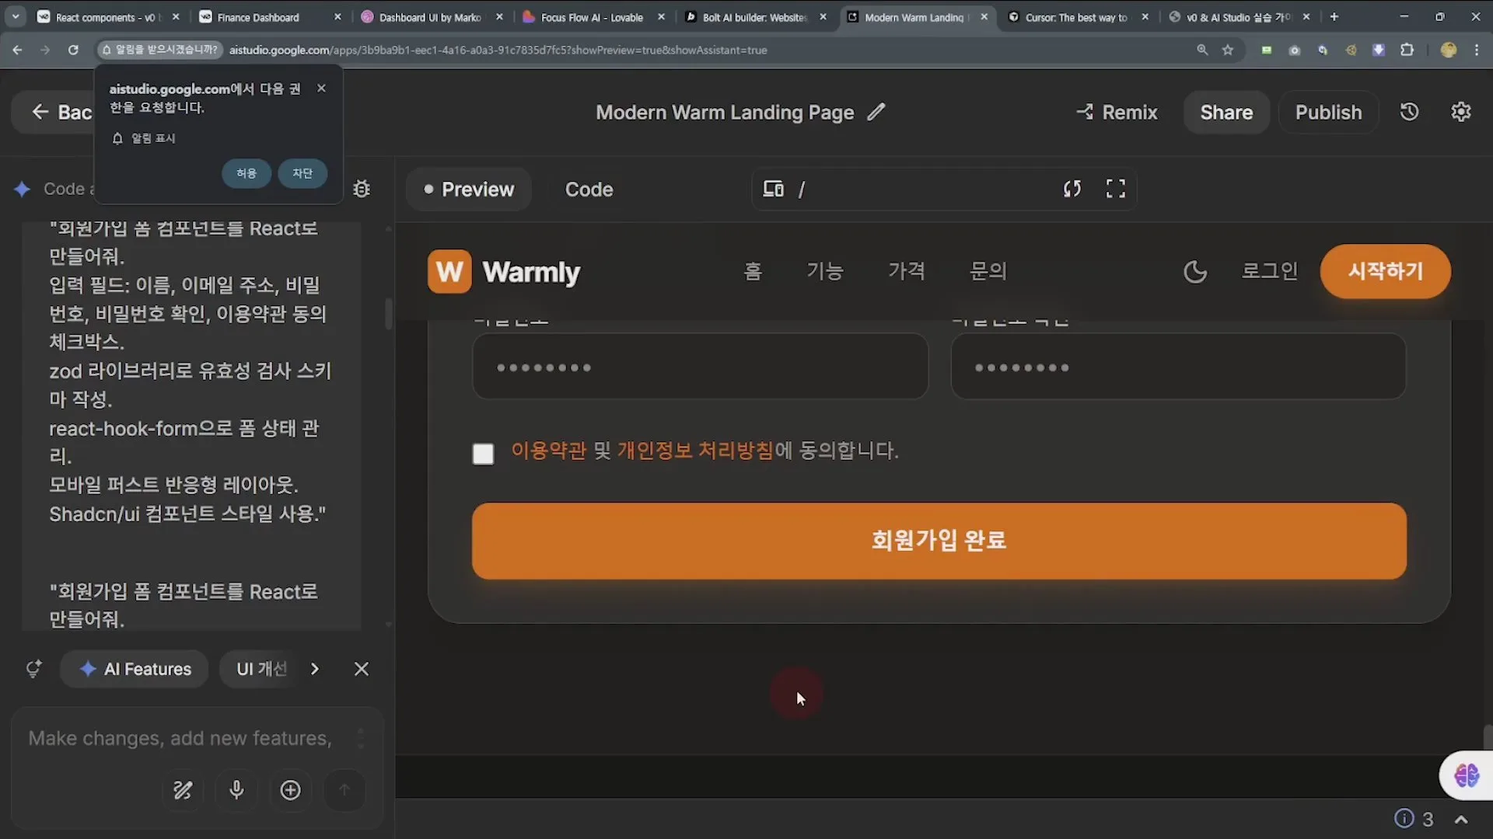Toggle device preview icon in URL bar
The height and width of the screenshot is (839, 1493).
pos(773,189)
